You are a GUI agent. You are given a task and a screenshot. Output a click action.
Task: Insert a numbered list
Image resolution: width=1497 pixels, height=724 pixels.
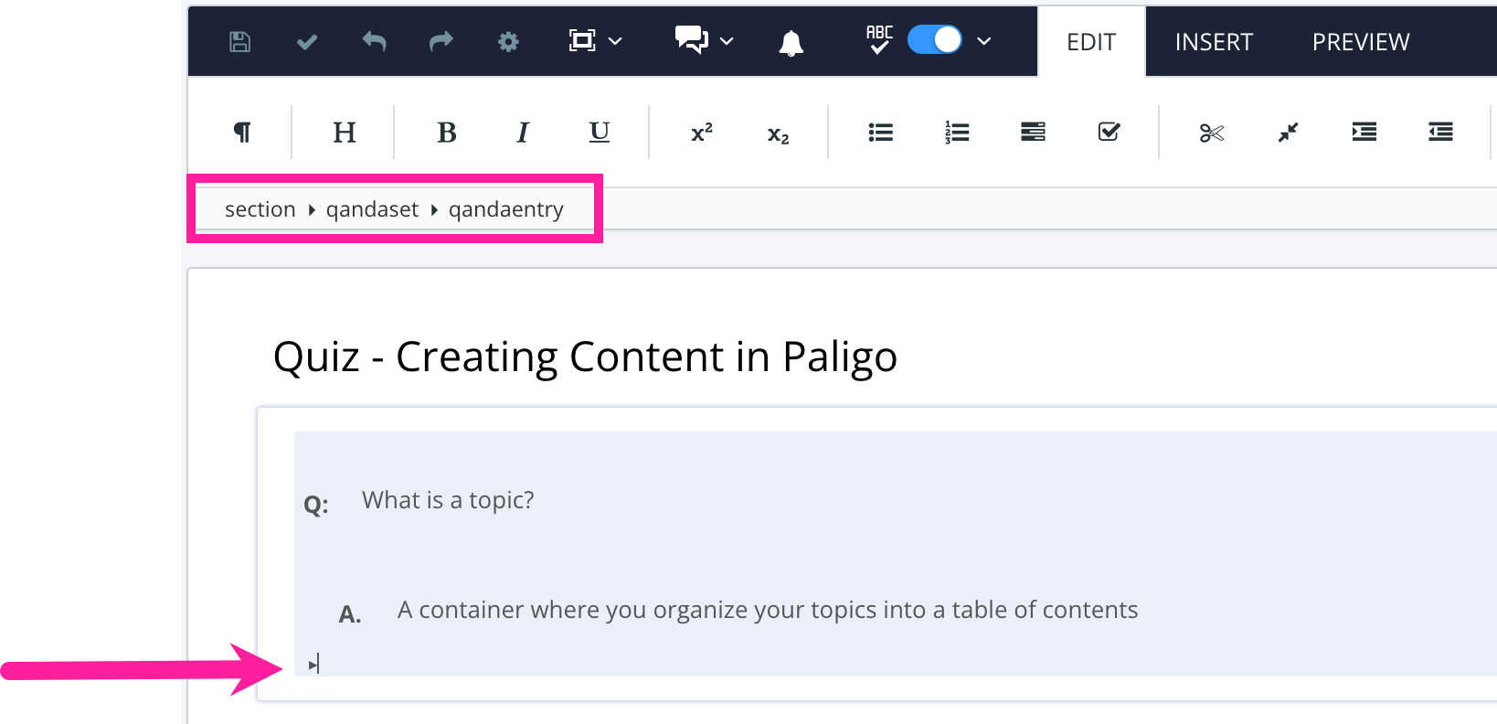957,133
